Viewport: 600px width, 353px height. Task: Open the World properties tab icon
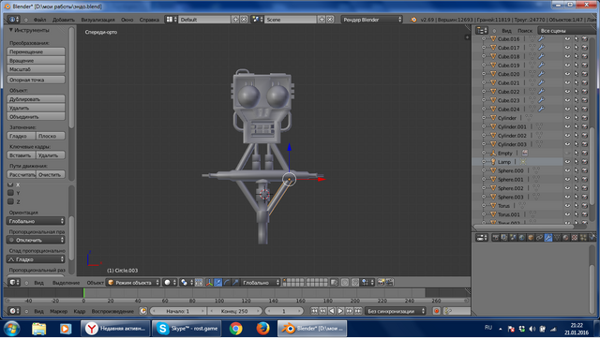(x=521, y=238)
